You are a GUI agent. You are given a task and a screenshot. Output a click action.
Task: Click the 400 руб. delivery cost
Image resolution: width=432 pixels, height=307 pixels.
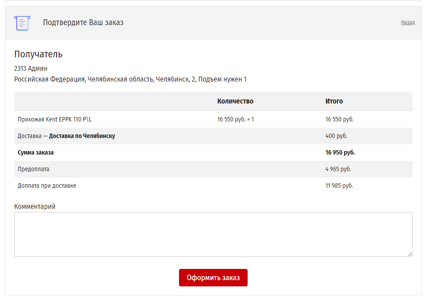[x=336, y=136]
